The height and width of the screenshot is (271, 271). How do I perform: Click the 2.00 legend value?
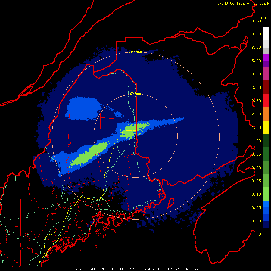256,114
